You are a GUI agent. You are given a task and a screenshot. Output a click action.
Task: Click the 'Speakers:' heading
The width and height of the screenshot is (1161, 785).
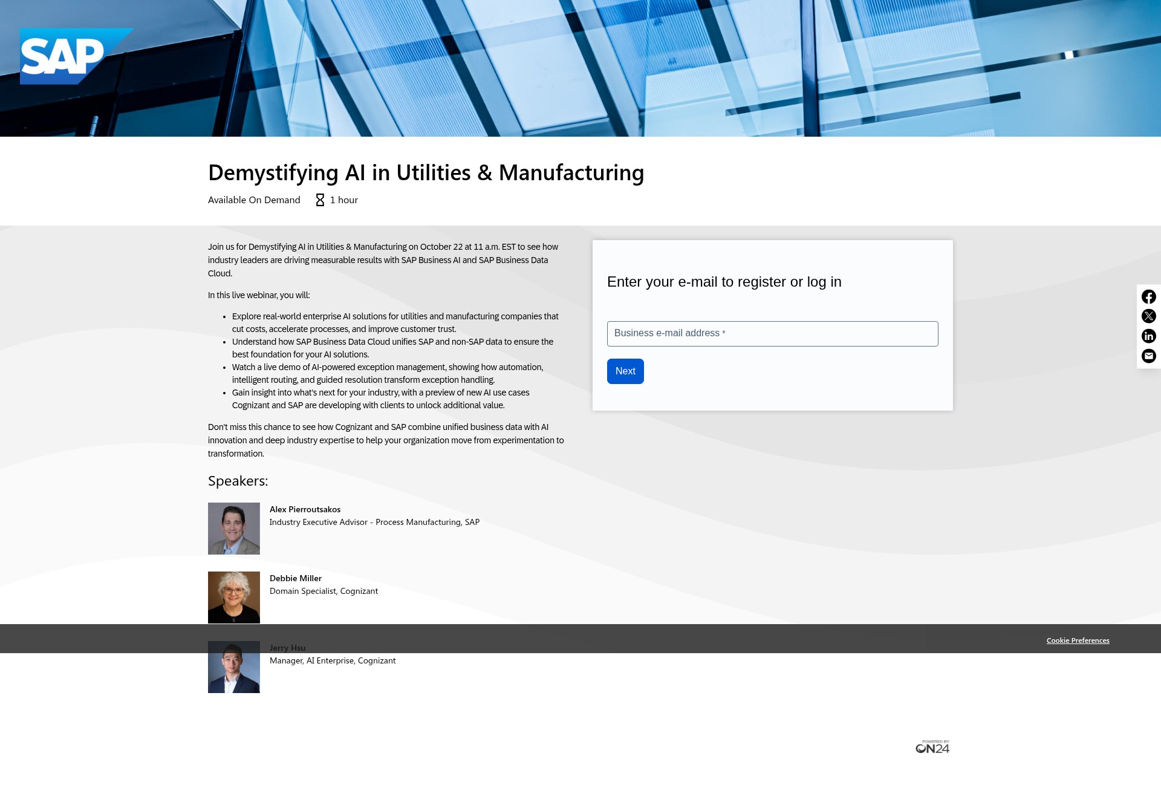238,481
